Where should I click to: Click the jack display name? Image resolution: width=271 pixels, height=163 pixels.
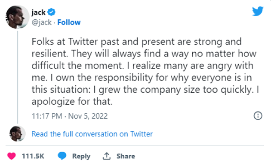tap(38, 12)
